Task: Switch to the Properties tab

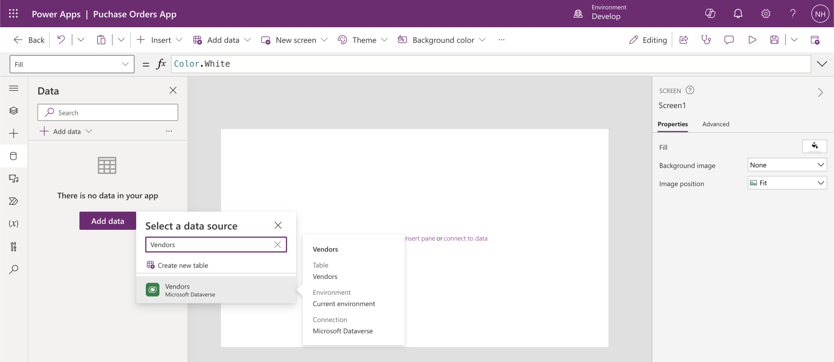Action: [673, 124]
